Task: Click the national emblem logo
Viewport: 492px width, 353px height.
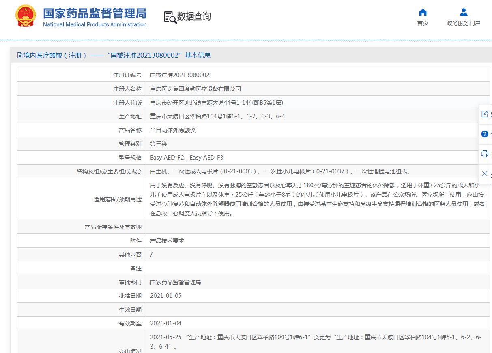Action: (26, 16)
